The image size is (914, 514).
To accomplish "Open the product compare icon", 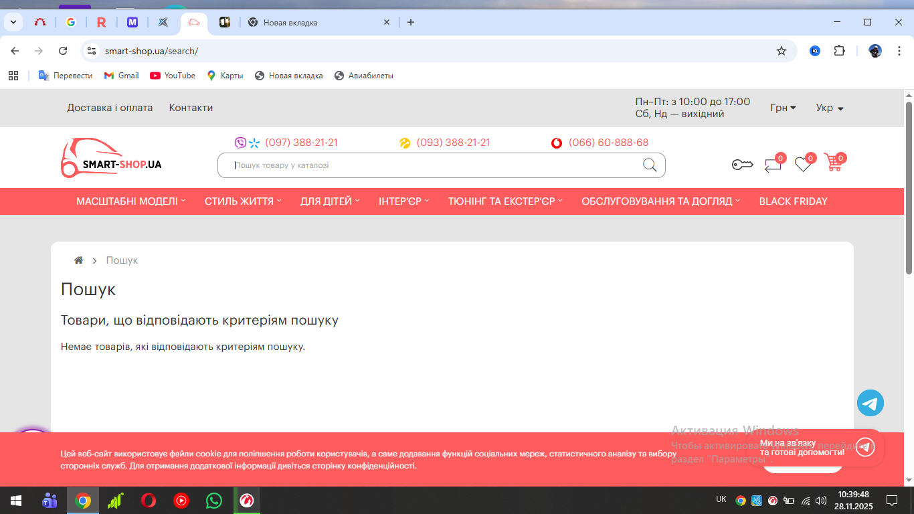I will (773, 165).
